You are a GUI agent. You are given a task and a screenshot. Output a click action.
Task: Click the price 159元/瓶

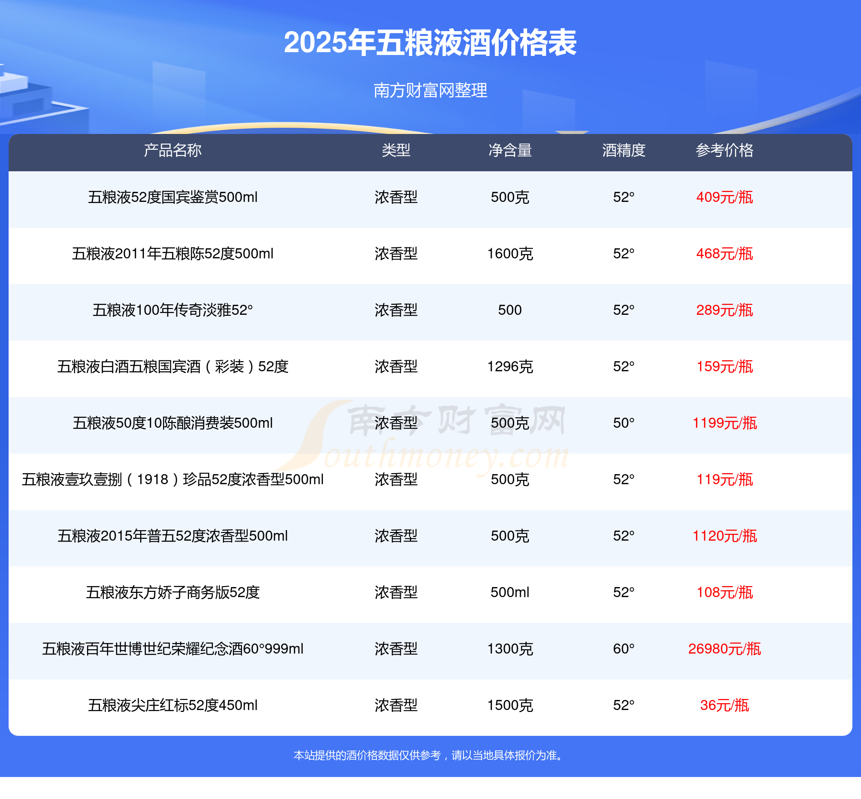pyautogui.click(x=725, y=366)
